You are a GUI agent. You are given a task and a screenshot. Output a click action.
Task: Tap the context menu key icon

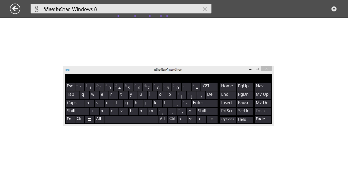[212, 120]
